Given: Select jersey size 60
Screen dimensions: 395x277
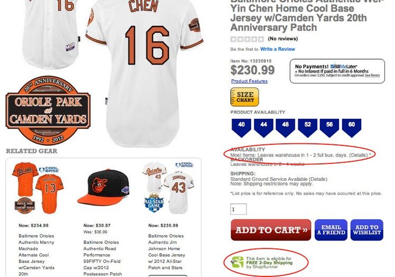Looking at the screenshot, I should coord(352,128).
